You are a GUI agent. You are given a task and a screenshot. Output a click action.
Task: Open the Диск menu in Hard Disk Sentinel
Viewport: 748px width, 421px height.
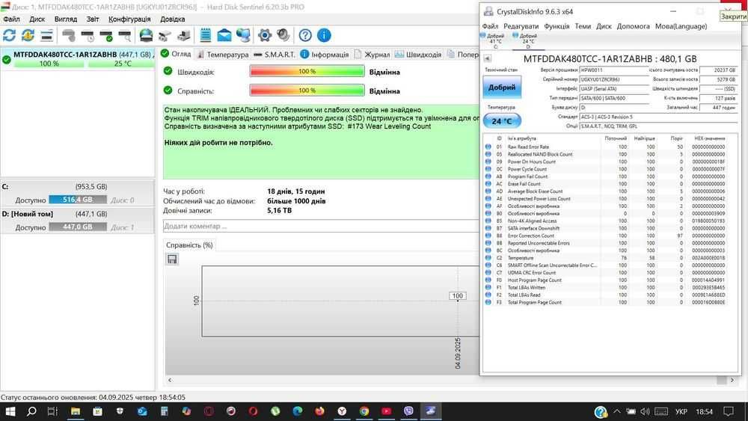pyautogui.click(x=37, y=19)
